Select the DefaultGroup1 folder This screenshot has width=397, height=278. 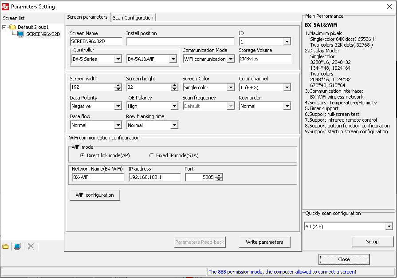coord(33,27)
